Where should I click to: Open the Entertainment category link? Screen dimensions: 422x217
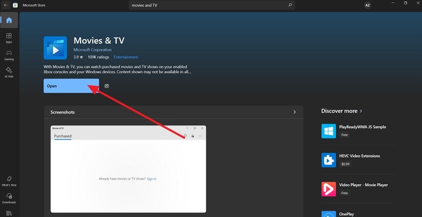click(x=126, y=57)
